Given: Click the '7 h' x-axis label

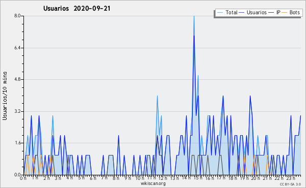Looking at the screenshot, I should click(105, 178).
